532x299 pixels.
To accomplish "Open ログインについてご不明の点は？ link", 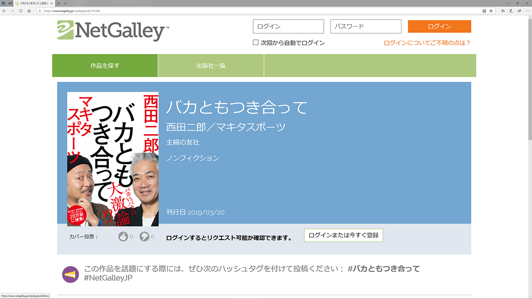I will pyautogui.click(x=427, y=43).
